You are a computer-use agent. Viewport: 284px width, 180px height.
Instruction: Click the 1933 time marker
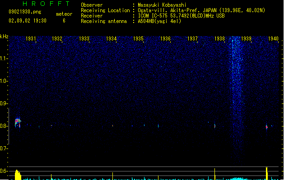[84, 38]
